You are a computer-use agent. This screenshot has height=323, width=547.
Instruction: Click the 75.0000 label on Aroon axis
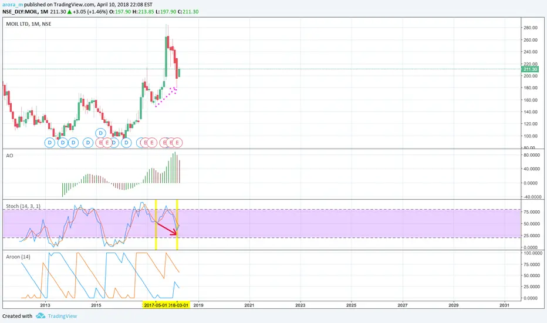(x=532, y=264)
